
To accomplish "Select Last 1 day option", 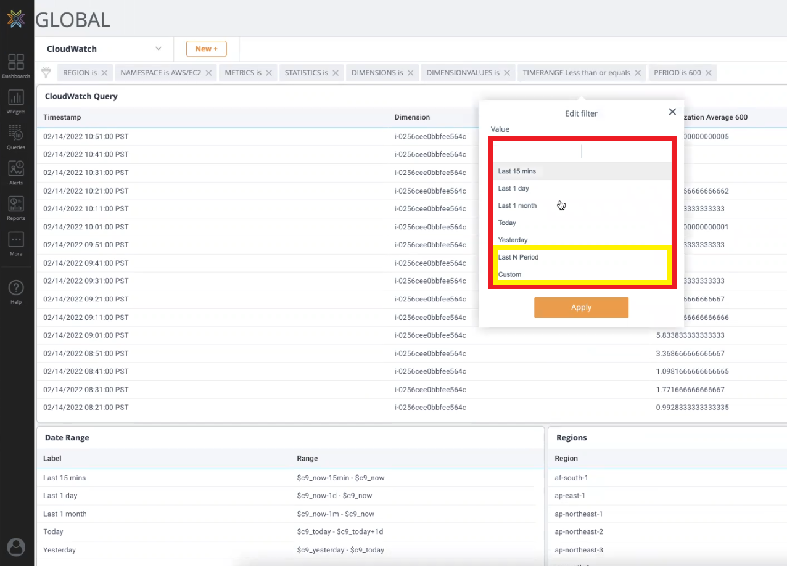I will coord(582,188).
